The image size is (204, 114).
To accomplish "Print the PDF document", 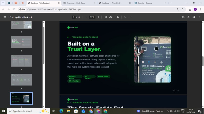I will point(194,17).
